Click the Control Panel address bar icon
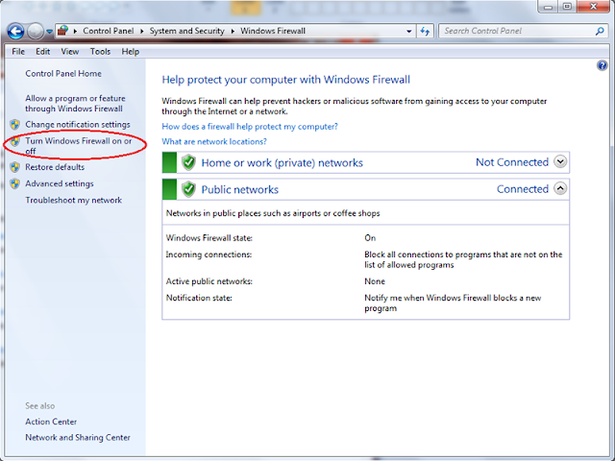This screenshot has height=461, width=615. point(62,31)
